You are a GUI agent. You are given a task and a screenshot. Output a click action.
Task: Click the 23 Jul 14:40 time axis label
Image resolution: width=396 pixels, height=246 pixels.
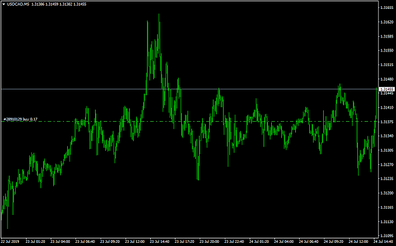point(160,242)
